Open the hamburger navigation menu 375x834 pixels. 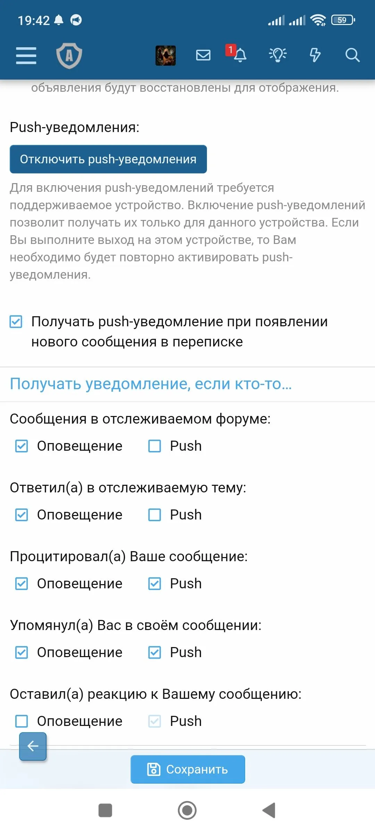26,56
